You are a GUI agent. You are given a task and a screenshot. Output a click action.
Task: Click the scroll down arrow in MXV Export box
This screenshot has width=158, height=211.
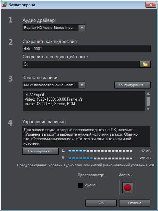click(x=148, y=109)
